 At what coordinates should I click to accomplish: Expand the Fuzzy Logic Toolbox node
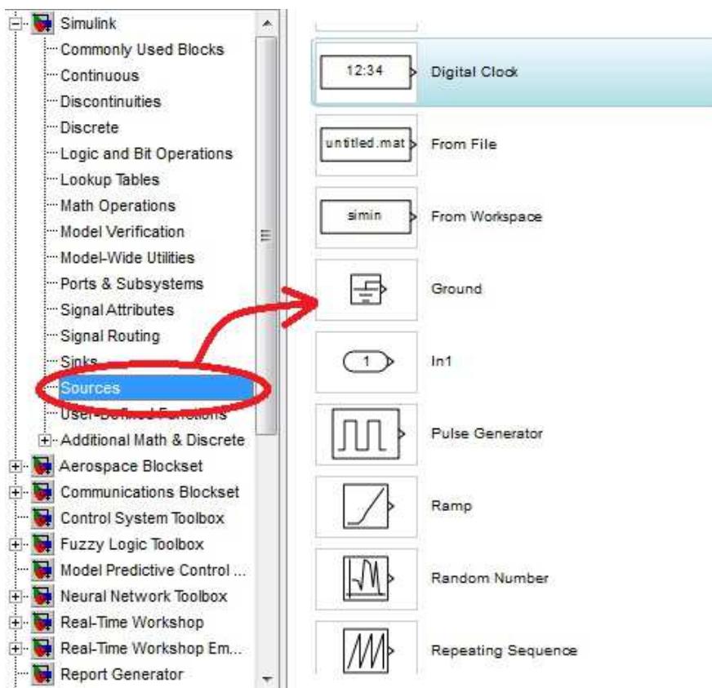tap(15, 544)
